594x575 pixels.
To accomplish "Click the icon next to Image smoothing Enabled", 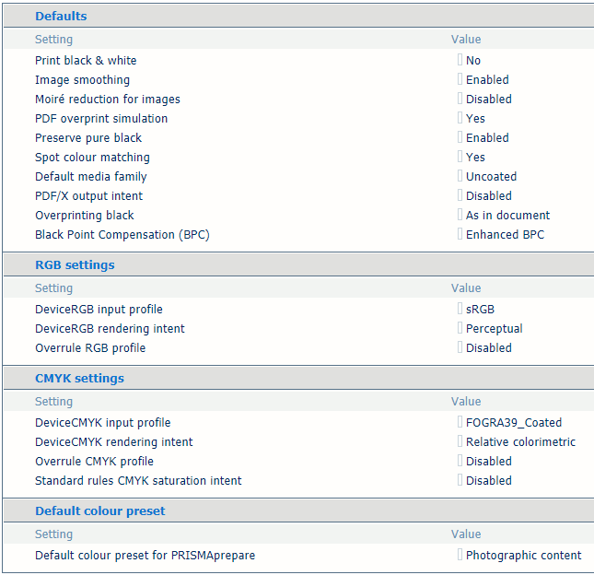I will pyautogui.click(x=460, y=79).
